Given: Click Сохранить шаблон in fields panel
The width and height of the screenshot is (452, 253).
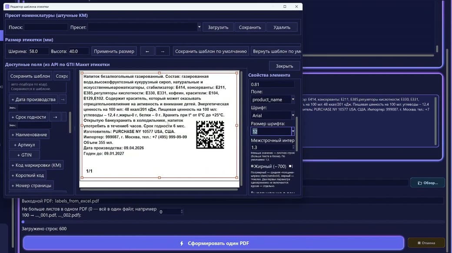Looking at the screenshot, I should (30, 76).
